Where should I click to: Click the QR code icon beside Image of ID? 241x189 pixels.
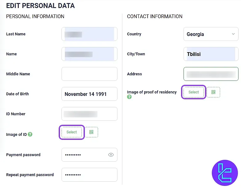tap(91, 132)
